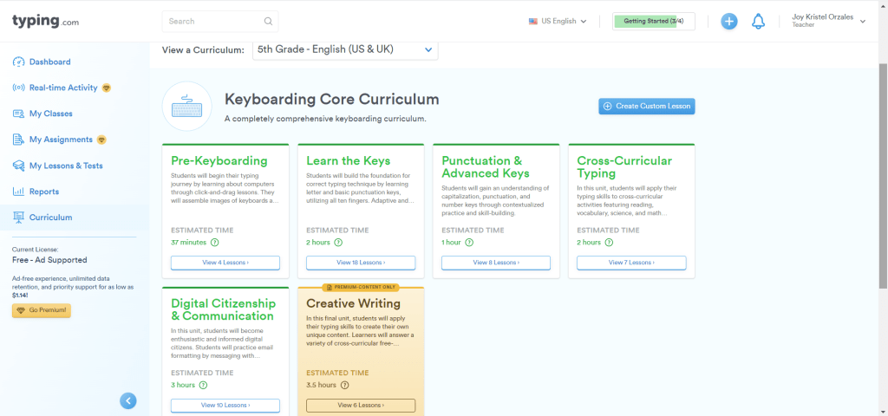Viewport: 888px width, 416px height.
Task: Open Reports in the sidebar
Action: (x=43, y=192)
